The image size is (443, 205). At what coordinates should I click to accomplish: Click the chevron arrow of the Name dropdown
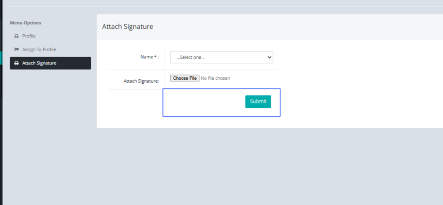tap(269, 57)
